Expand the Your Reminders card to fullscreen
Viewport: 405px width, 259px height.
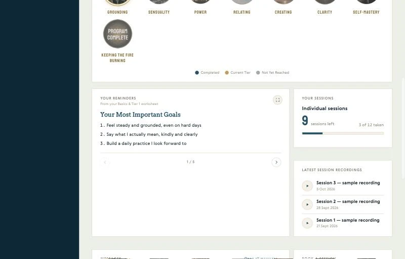coord(277,100)
